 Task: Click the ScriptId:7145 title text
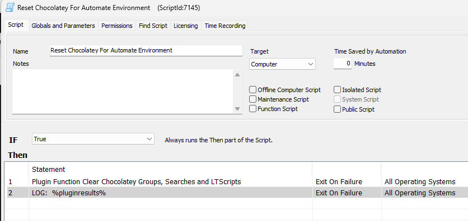(179, 8)
